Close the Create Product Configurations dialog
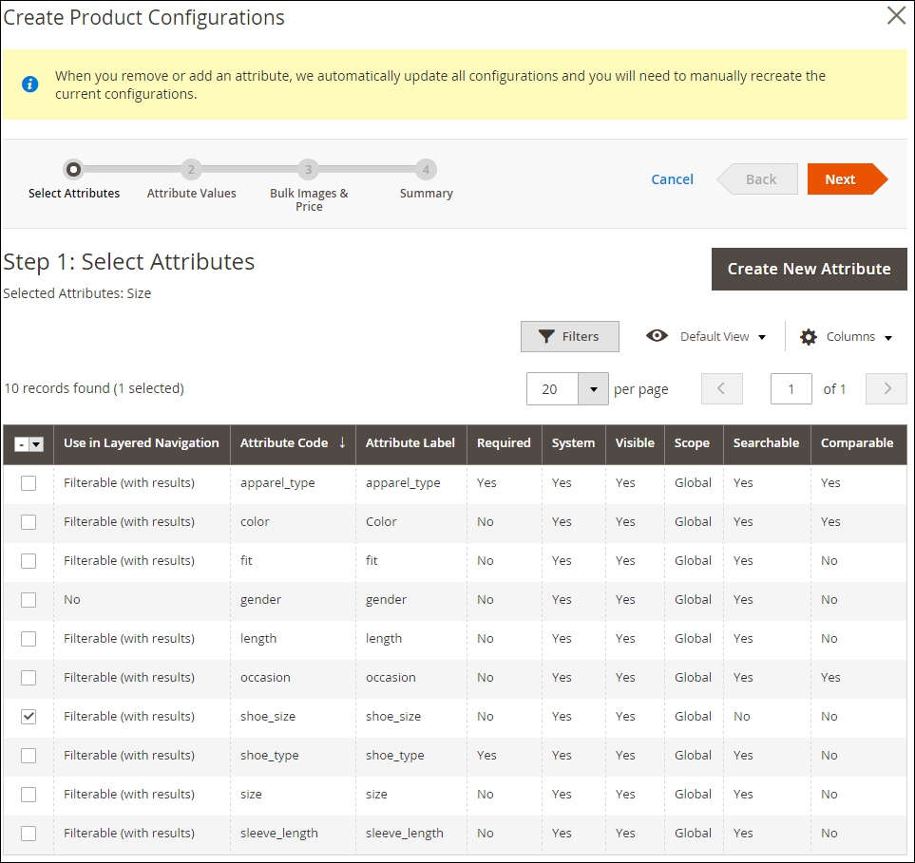915x863 pixels. click(x=895, y=16)
